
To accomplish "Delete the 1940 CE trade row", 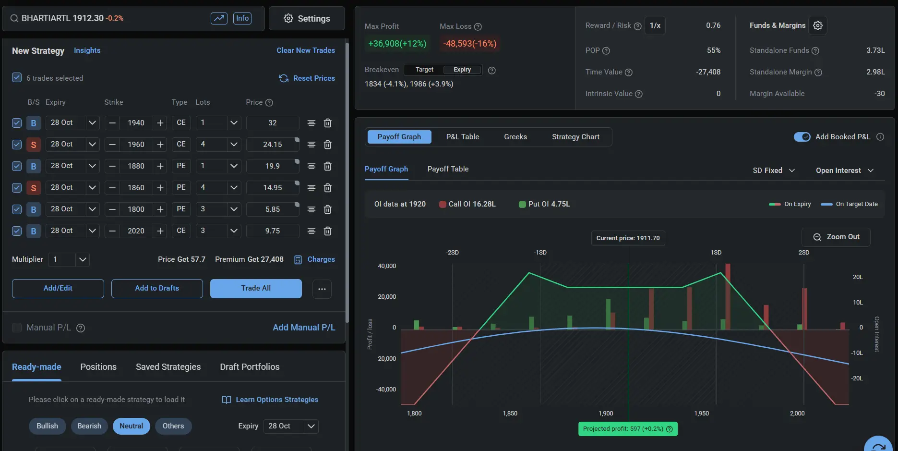I will tap(328, 123).
